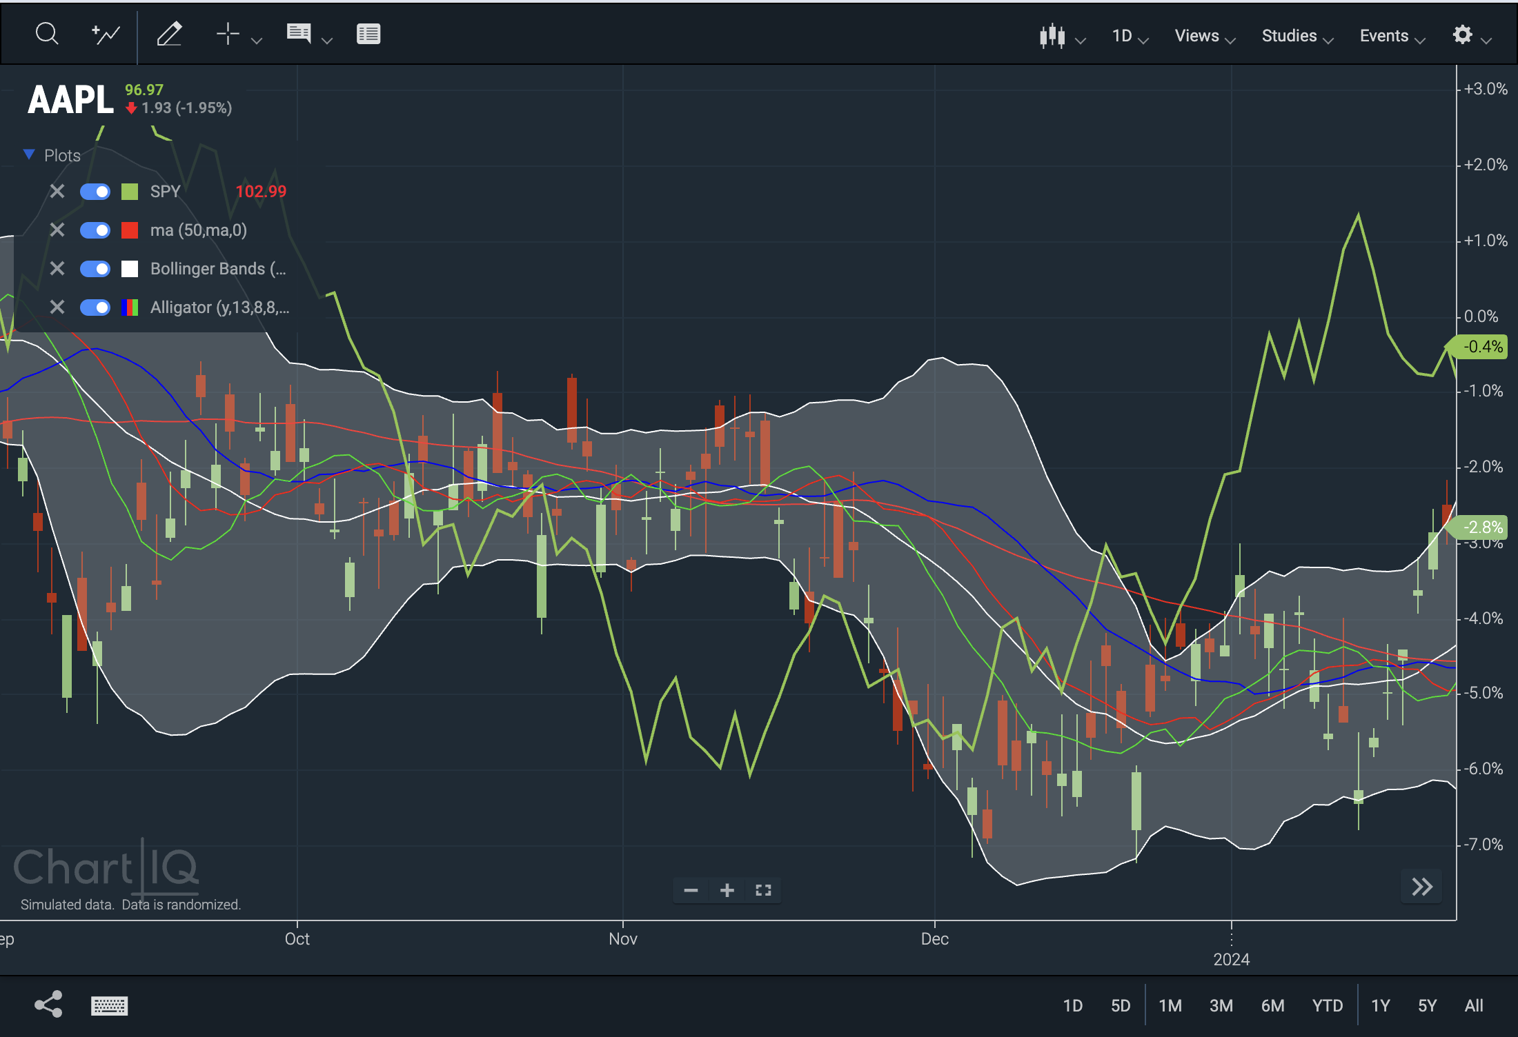This screenshot has height=1037, width=1518.
Task: Click the info callout tooltip icon
Action: pyautogui.click(x=299, y=34)
